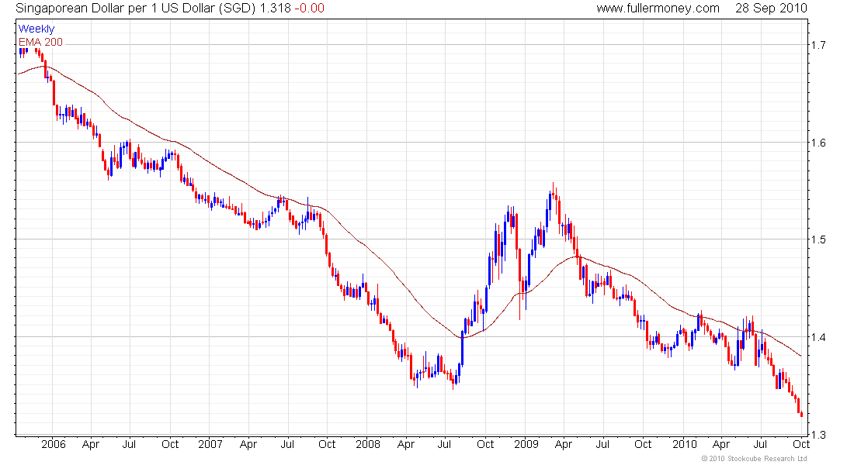The width and height of the screenshot is (854, 465).
Task: Select the red 'EMA 200' legend label
Action: click(41, 42)
